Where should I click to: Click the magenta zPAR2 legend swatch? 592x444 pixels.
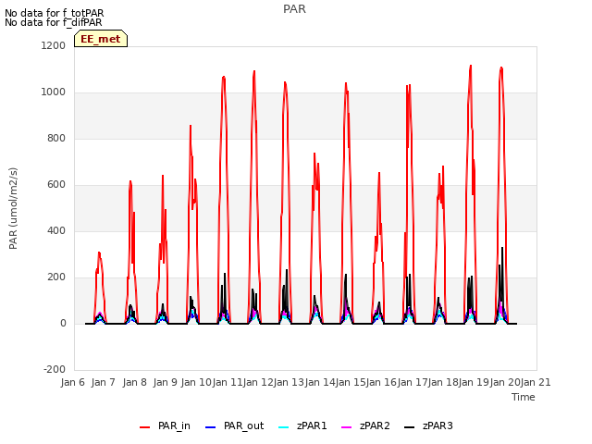346,427
